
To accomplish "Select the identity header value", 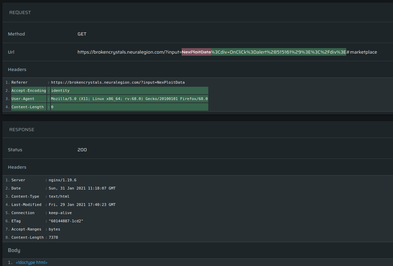I will (60, 91).
